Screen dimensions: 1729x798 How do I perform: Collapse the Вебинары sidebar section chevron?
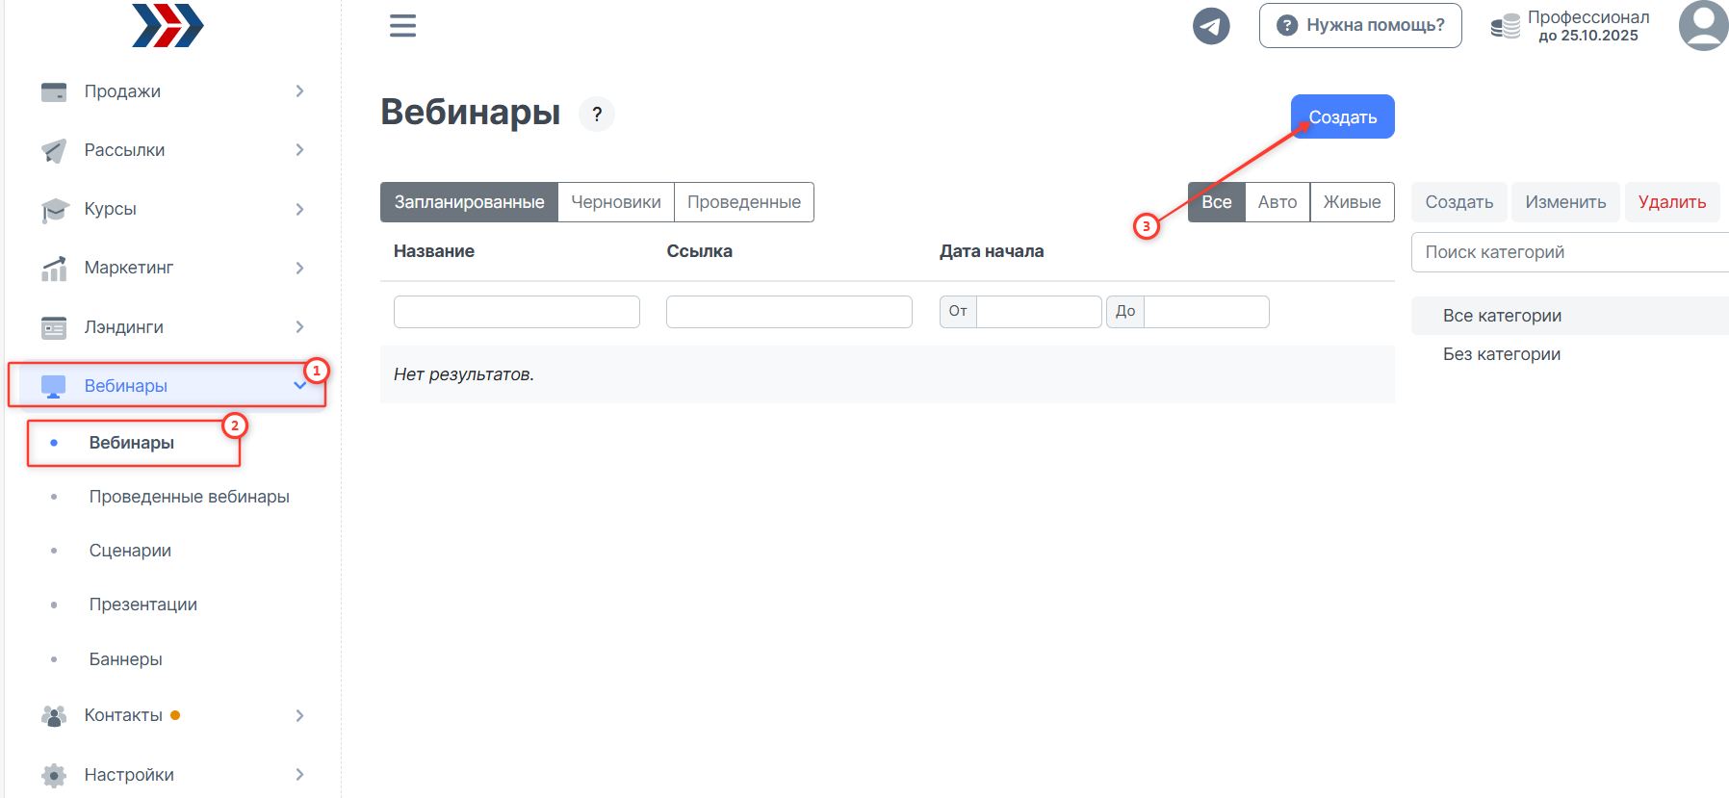tap(299, 386)
